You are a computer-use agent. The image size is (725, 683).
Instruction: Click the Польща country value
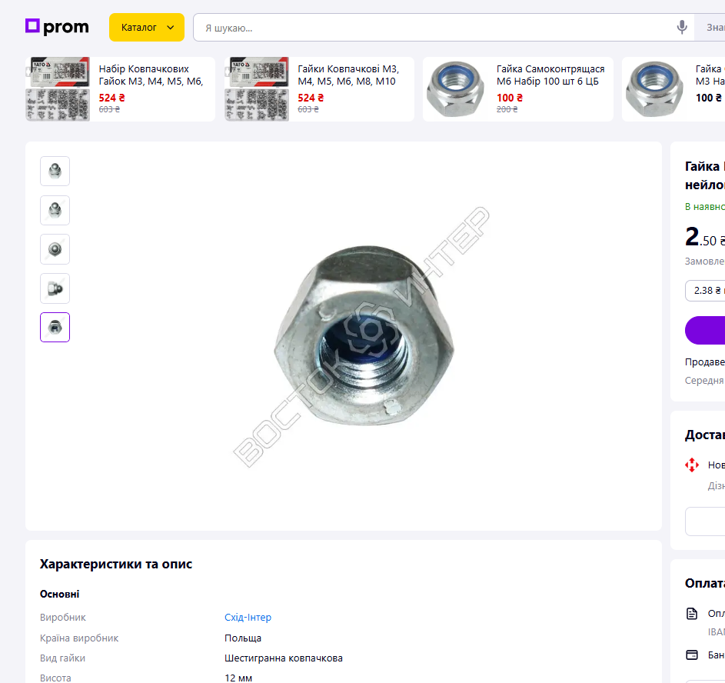tap(243, 638)
